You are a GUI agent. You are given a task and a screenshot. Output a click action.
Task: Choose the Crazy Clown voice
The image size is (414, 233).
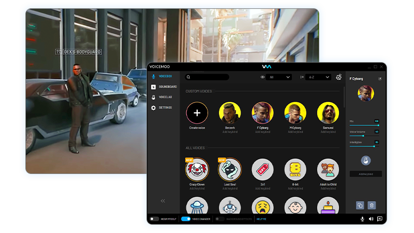tap(197, 169)
